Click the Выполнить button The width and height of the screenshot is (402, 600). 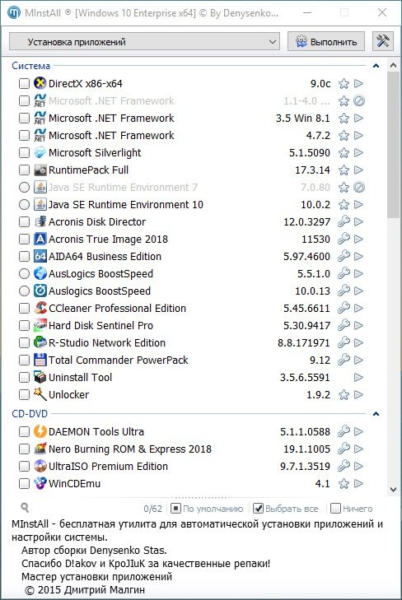point(326,42)
